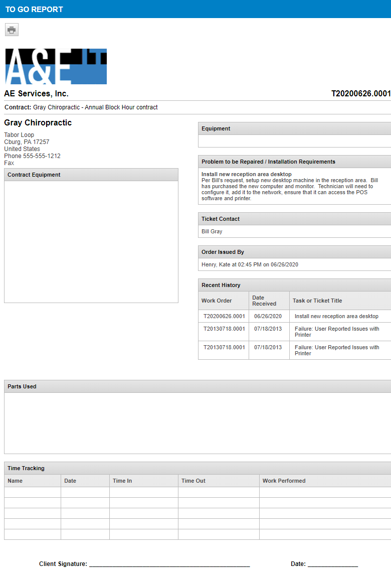391x573 pixels.
Task: Click the Time In column header
Action: pos(144,481)
